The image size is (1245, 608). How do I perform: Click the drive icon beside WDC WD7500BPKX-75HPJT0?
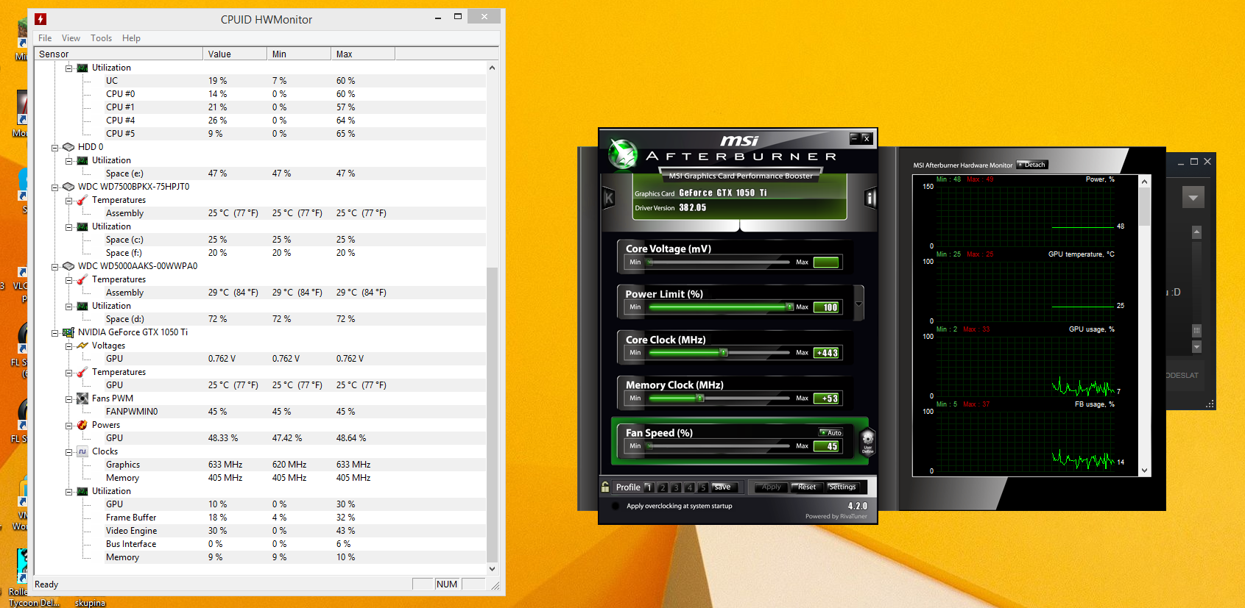[x=68, y=187]
